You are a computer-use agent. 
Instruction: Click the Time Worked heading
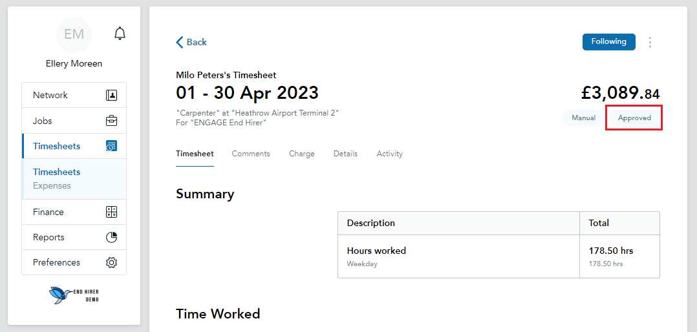(x=218, y=314)
